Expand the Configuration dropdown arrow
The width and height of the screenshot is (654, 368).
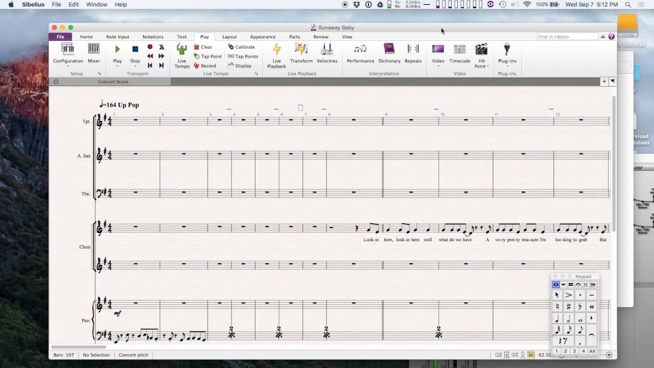pyautogui.click(x=68, y=65)
